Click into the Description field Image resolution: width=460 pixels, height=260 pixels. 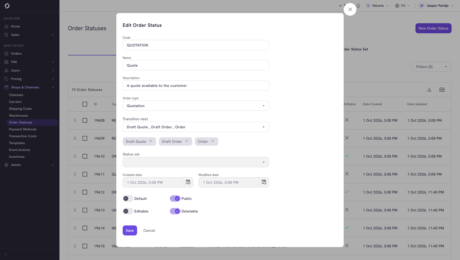tap(196, 86)
